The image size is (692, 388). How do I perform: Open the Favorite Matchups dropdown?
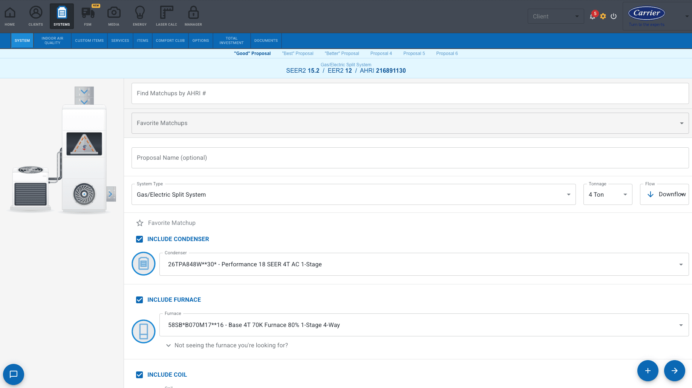pyautogui.click(x=410, y=123)
